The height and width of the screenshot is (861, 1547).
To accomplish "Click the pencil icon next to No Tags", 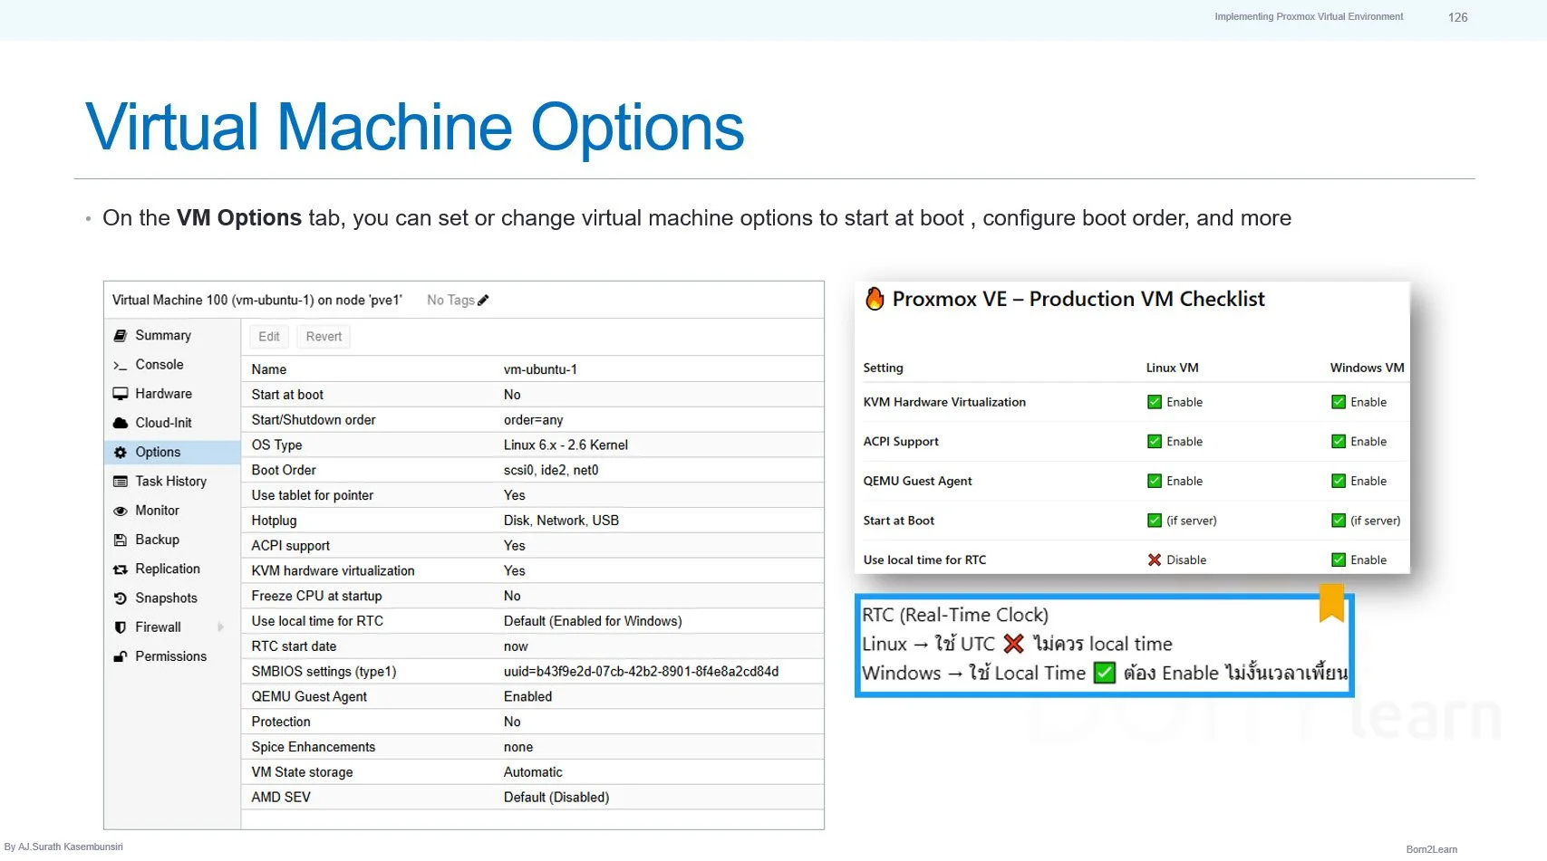I will point(483,300).
